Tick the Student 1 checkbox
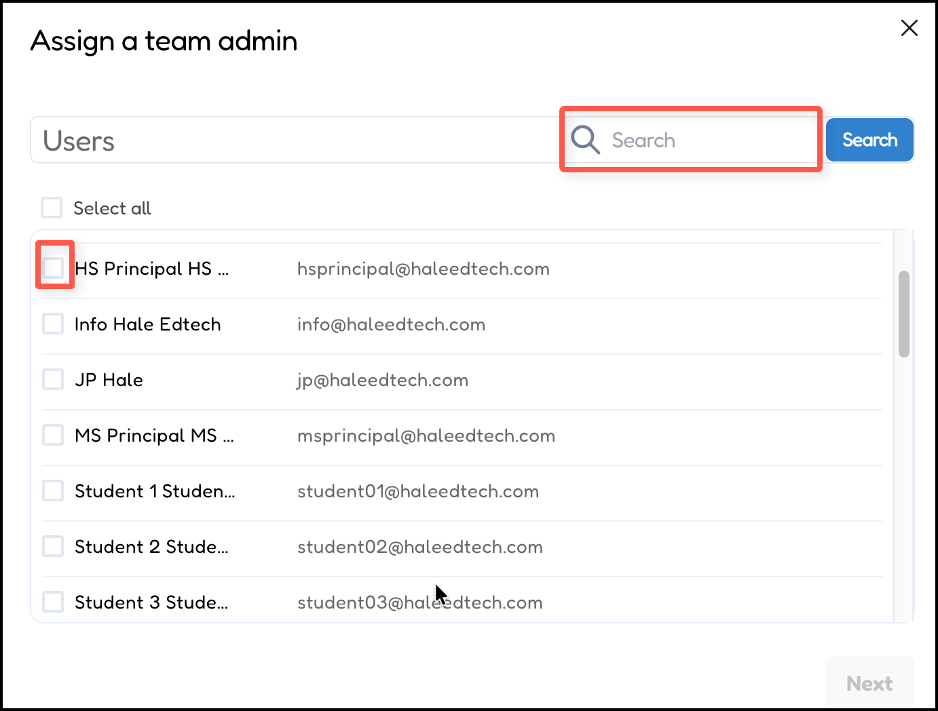This screenshot has height=711, width=938. 53,491
